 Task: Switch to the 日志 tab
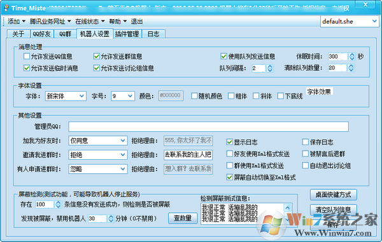click(x=153, y=34)
